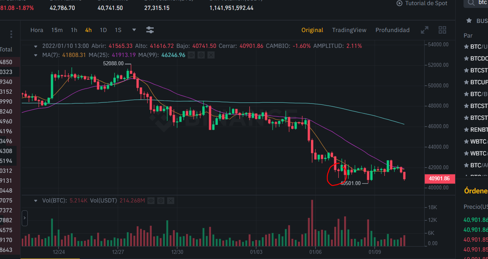488x259 pixels.
Task: Switch to the TradingView chart tab
Action: 349,30
